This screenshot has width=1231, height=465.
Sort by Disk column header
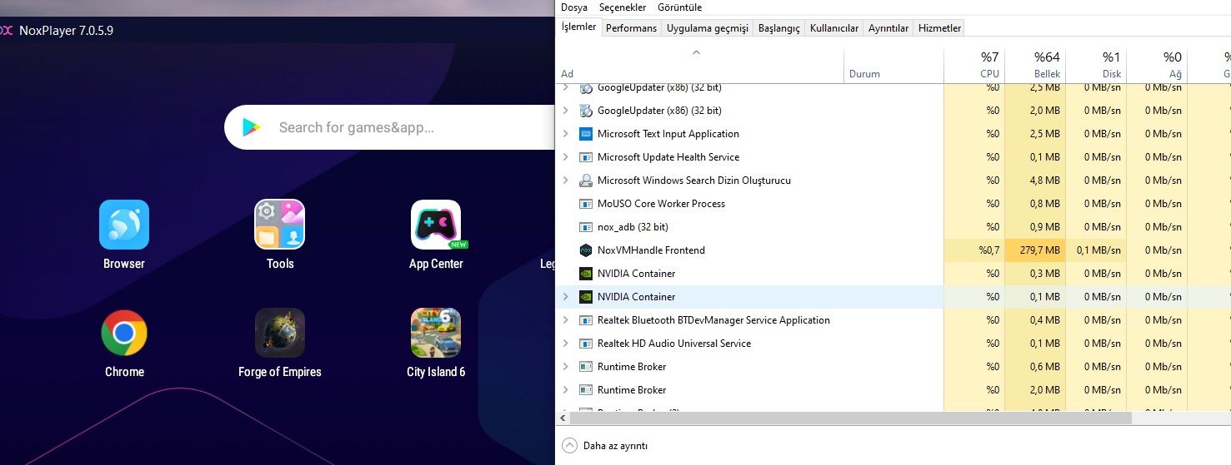tap(1096, 65)
